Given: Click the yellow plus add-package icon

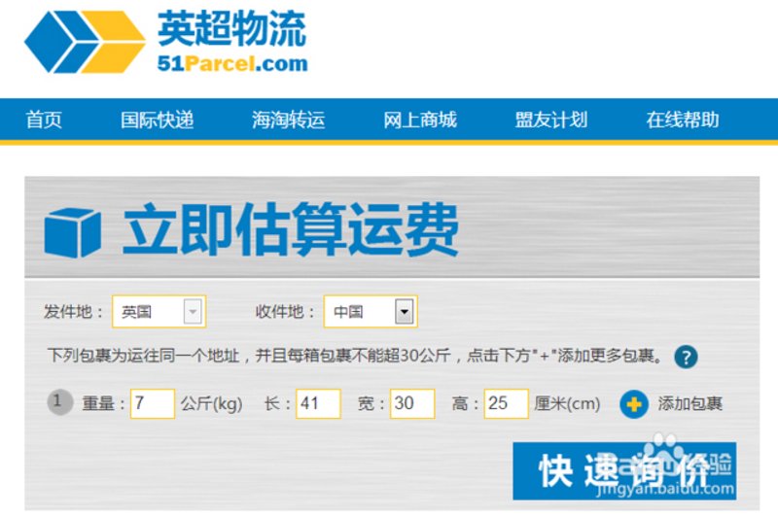Looking at the screenshot, I should coord(634,404).
